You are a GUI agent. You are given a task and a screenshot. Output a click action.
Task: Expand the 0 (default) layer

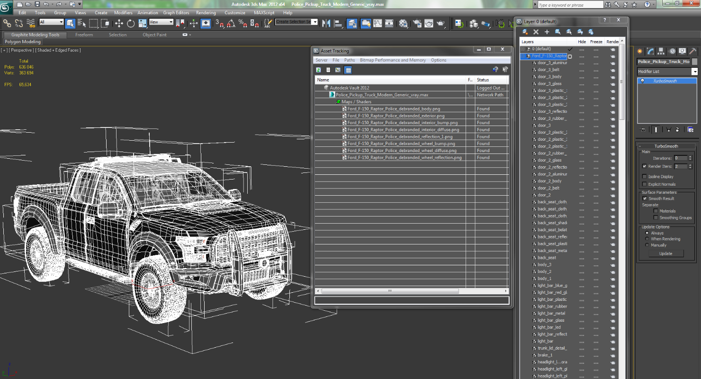point(523,49)
